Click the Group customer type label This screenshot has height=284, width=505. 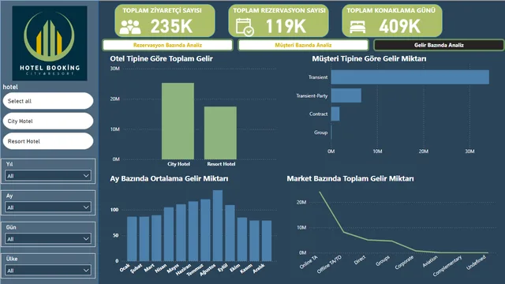[321, 133]
